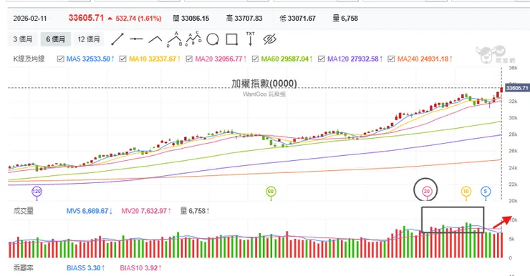Screen dimensions: 530x276
Task: Click the 量 6,758 value in the top header
Action: coord(345,19)
